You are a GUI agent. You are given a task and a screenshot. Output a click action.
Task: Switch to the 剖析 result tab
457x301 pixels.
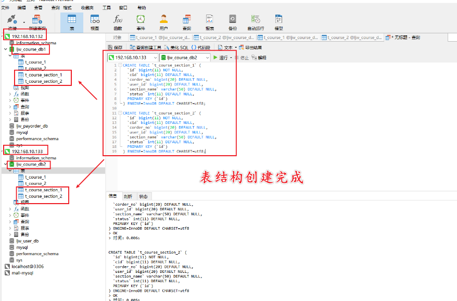pos(128,196)
